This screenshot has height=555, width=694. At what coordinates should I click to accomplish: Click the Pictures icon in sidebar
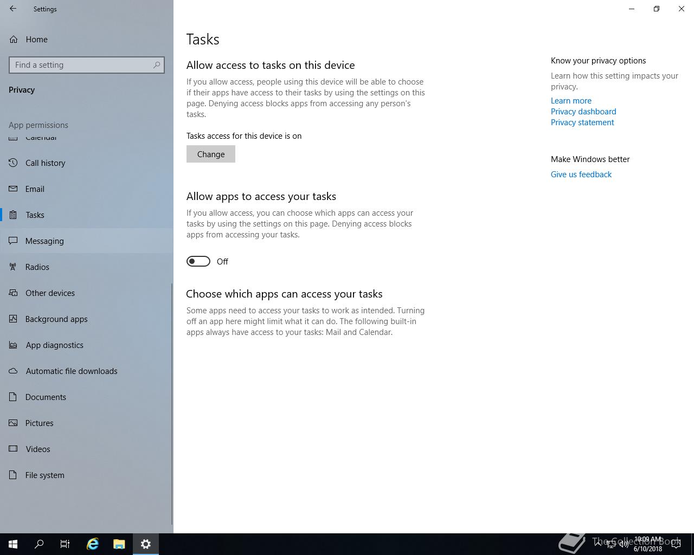tap(14, 423)
